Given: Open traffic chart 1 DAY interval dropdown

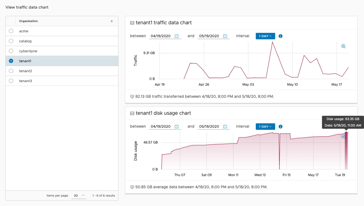Looking at the screenshot, I should pos(265,36).
